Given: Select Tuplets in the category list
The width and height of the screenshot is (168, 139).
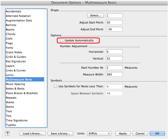Looking at the screenshot, I should 11,125.
